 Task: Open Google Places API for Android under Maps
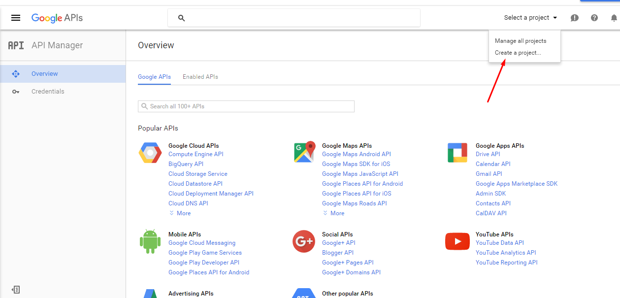point(362,184)
